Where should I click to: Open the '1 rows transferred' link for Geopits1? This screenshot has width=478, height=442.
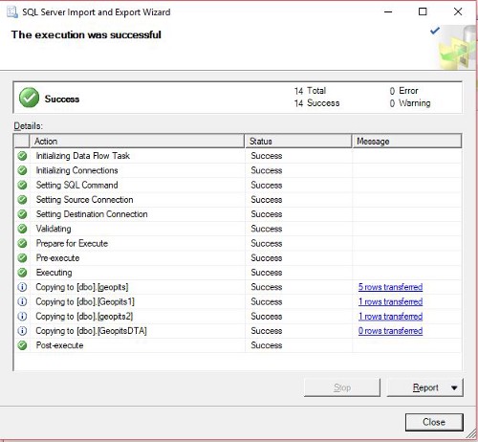coord(390,301)
